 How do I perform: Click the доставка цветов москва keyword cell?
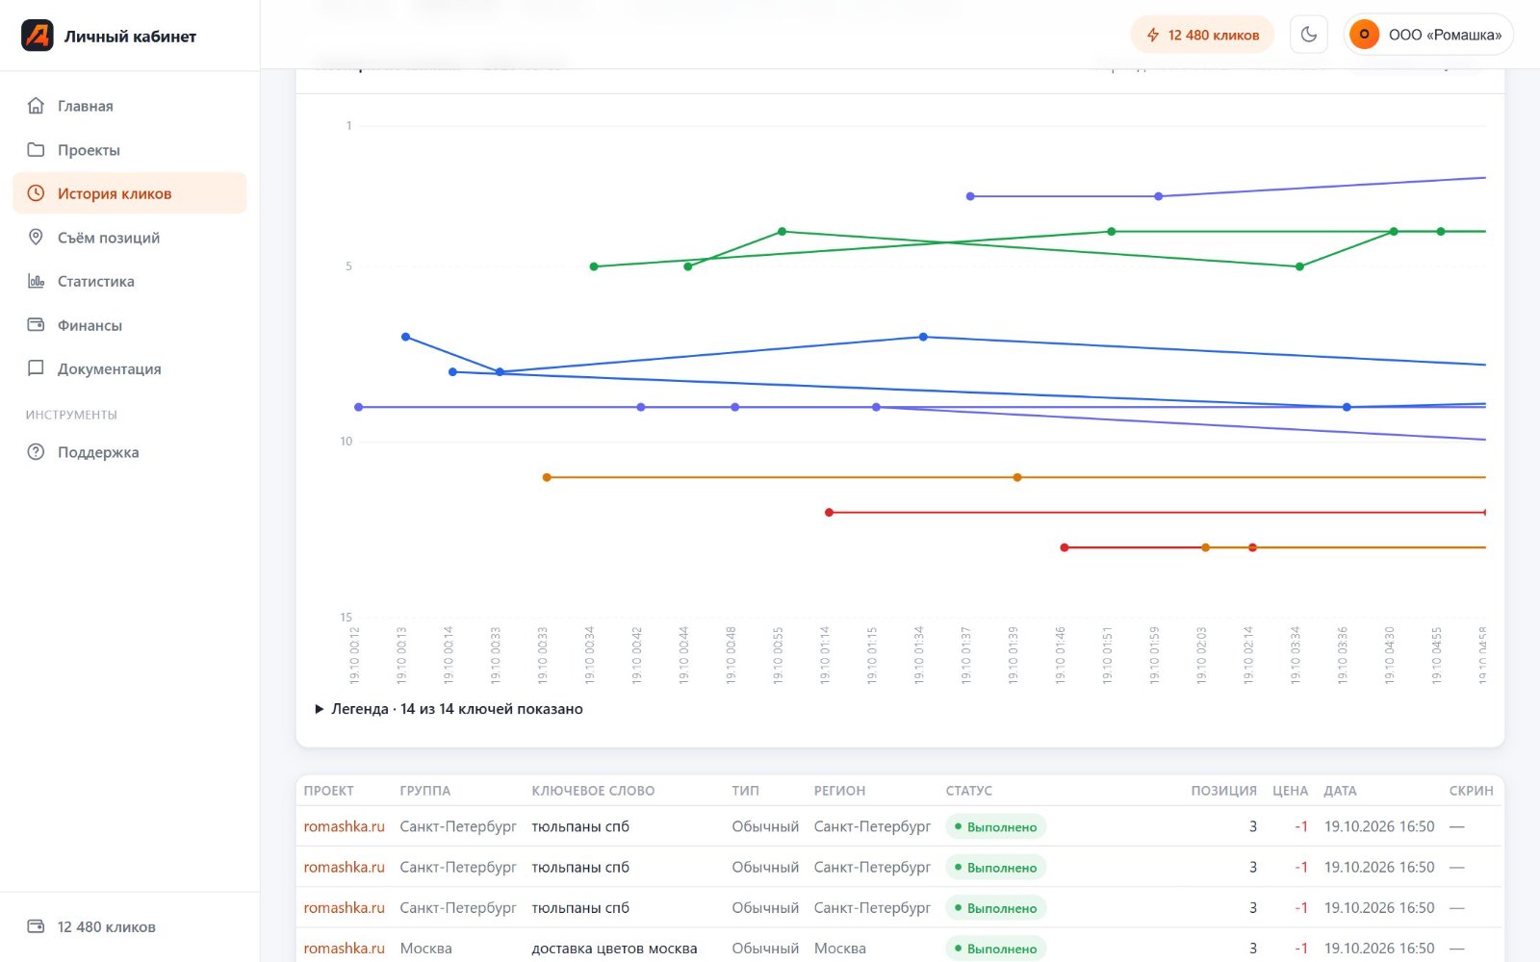(614, 948)
